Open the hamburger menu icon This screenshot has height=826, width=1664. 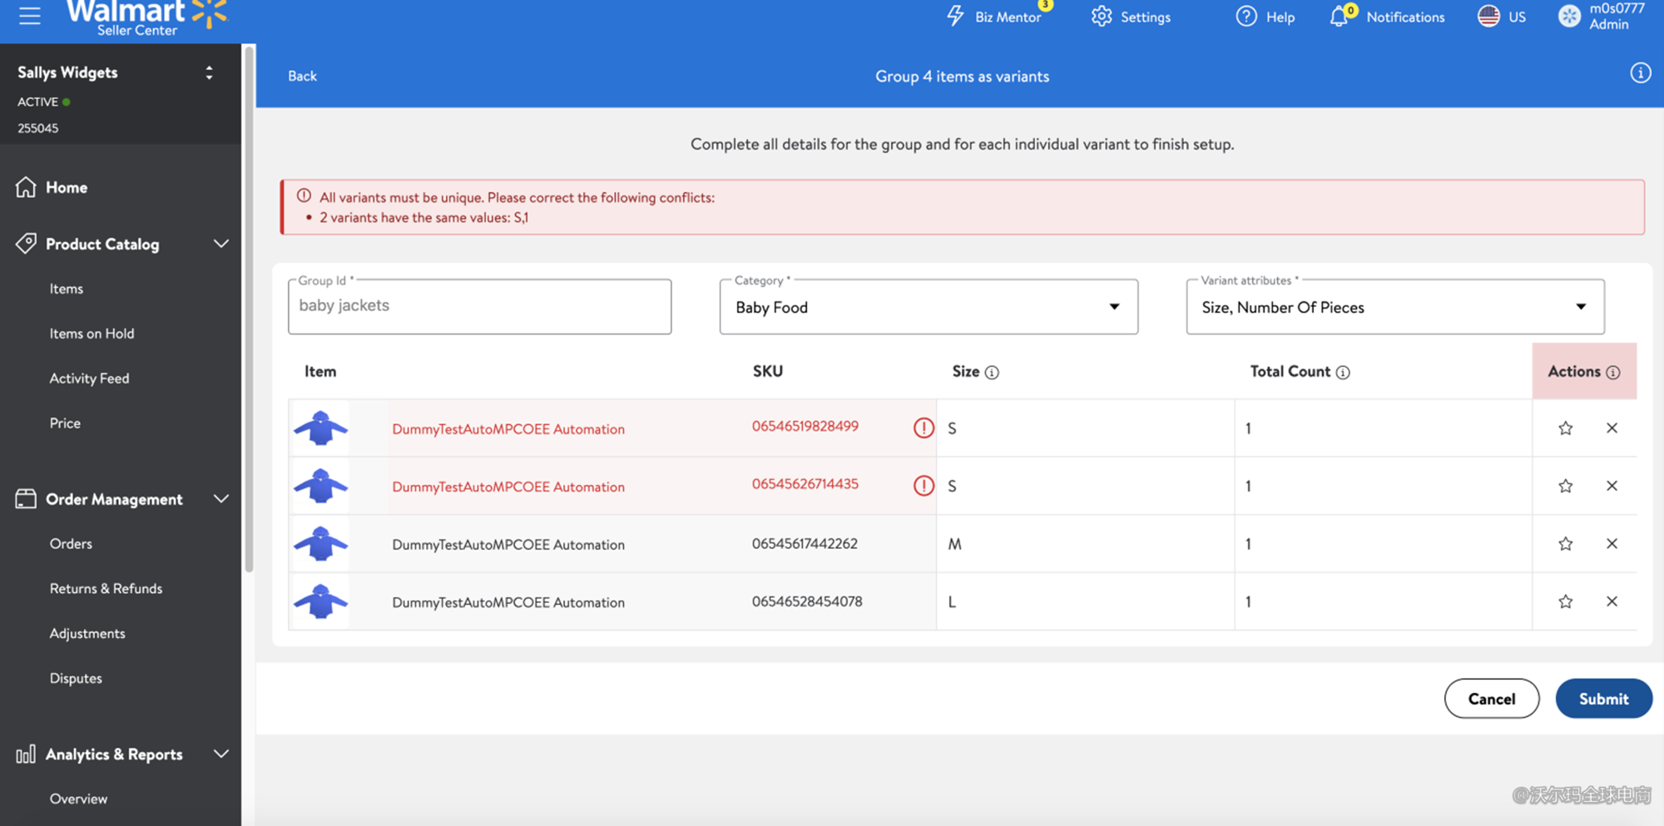point(30,16)
